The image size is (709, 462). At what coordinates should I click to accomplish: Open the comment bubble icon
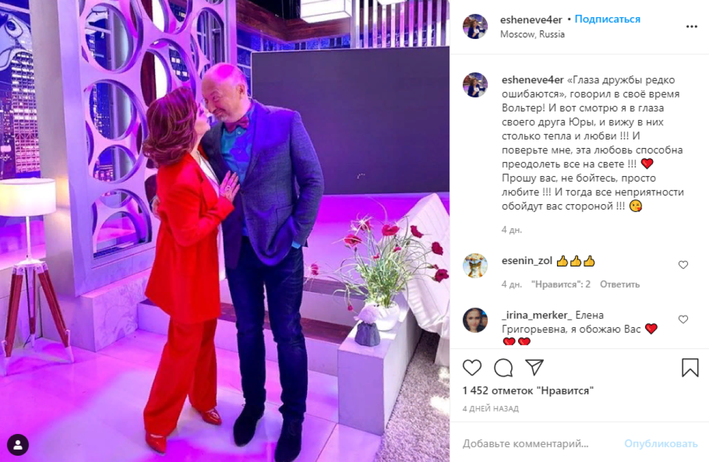[x=503, y=367]
